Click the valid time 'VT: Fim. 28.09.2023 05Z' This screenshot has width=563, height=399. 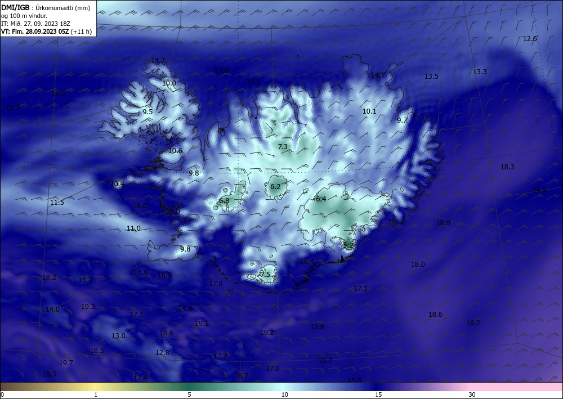pyautogui.click(x=35, y=32)
